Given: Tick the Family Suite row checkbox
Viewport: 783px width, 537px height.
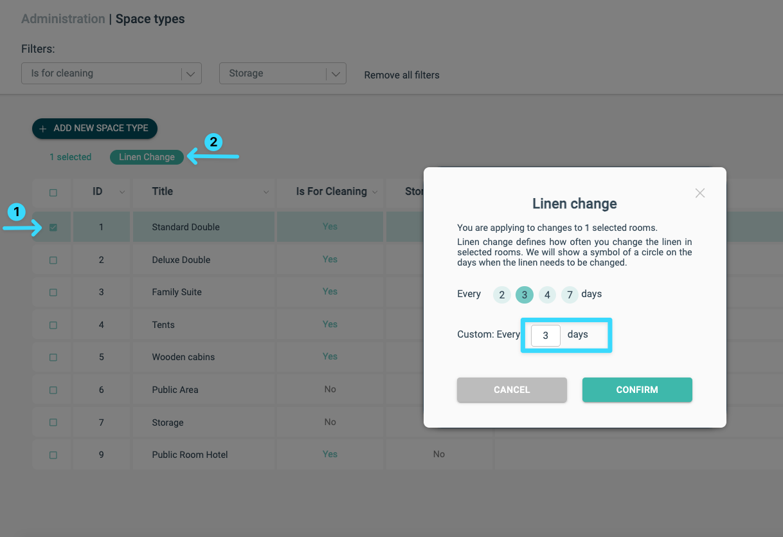Looking at the screenshot, I should pos(53,292).
